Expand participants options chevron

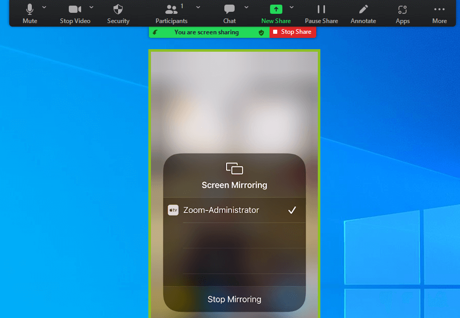(x=198, y=7)
